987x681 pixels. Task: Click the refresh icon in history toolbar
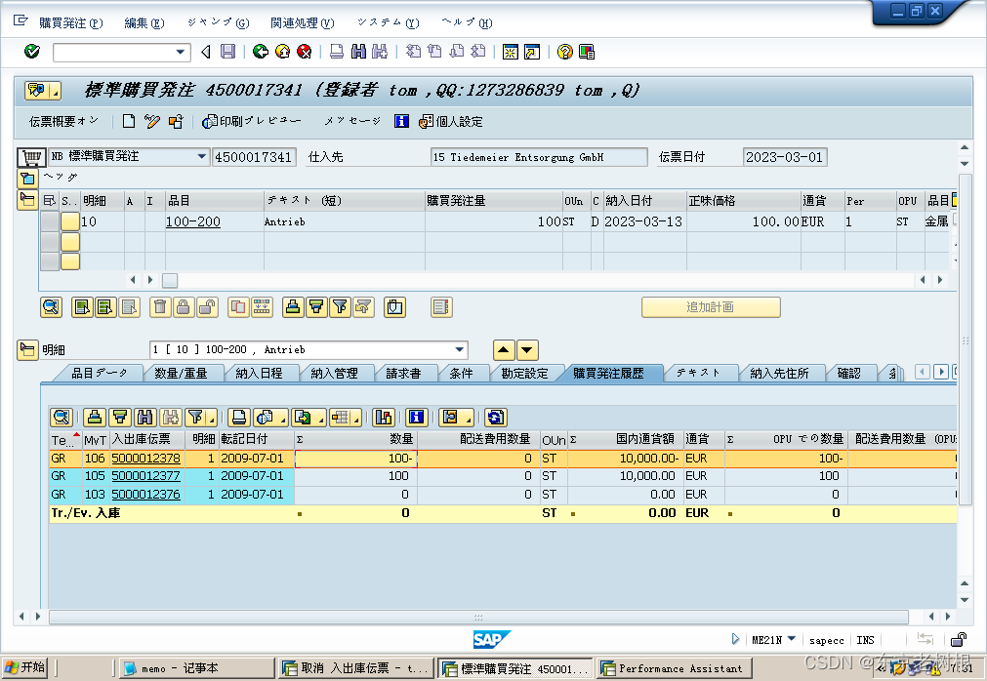496,417
